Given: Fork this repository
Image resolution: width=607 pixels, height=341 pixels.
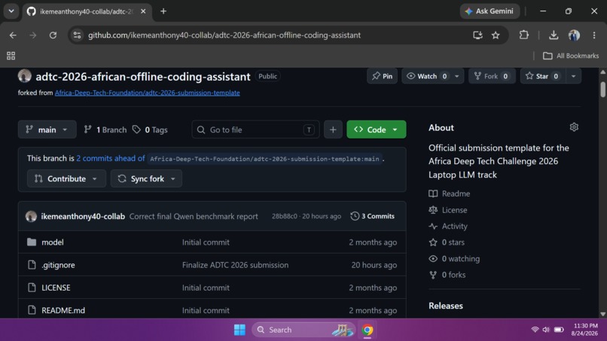Looking at the screenshot, I should 492,76.
